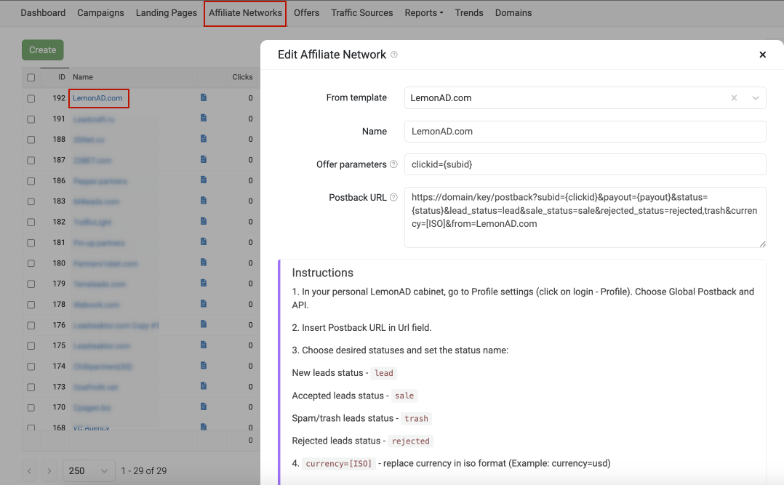784x485 pixels.
Task: Go to Campaigns section
Action: tap(100, 13)
